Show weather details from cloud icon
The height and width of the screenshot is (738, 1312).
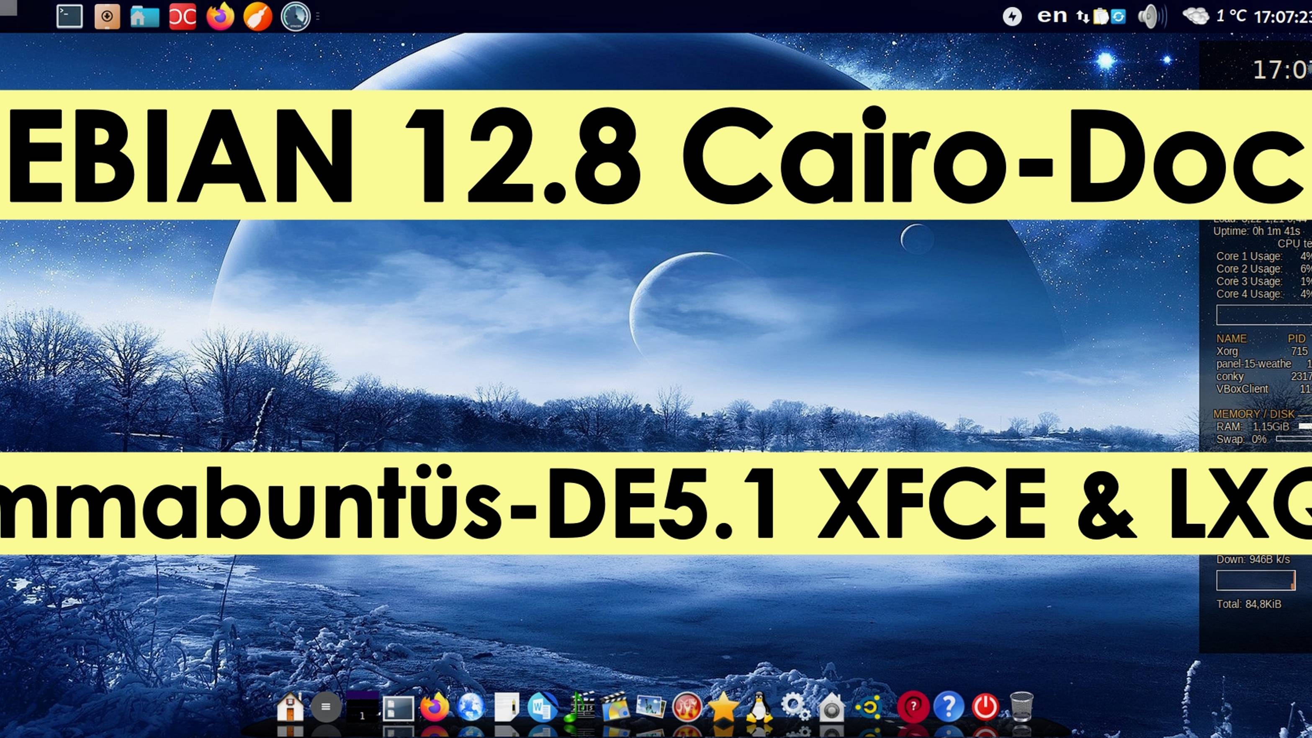(x=1195, y=16)
